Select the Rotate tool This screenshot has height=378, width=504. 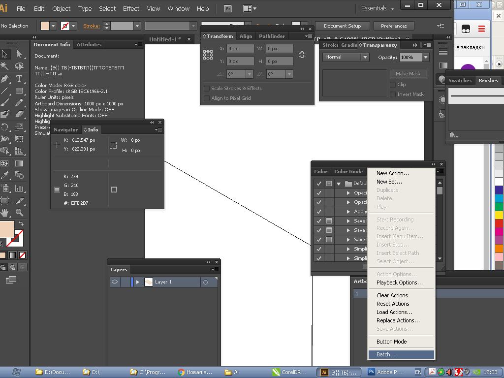pyautogui.click(x=5, y=126)
